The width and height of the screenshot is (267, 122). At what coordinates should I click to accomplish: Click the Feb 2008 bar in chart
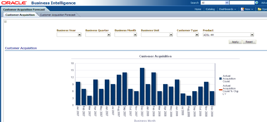pyautogui.click(x=154, y=89)
